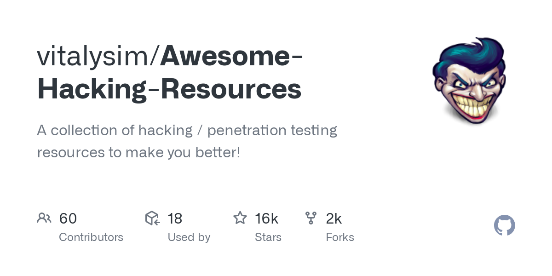Click 'penetration testing' in the description
The height and width of the screenshot is (276, 552).
272,130
